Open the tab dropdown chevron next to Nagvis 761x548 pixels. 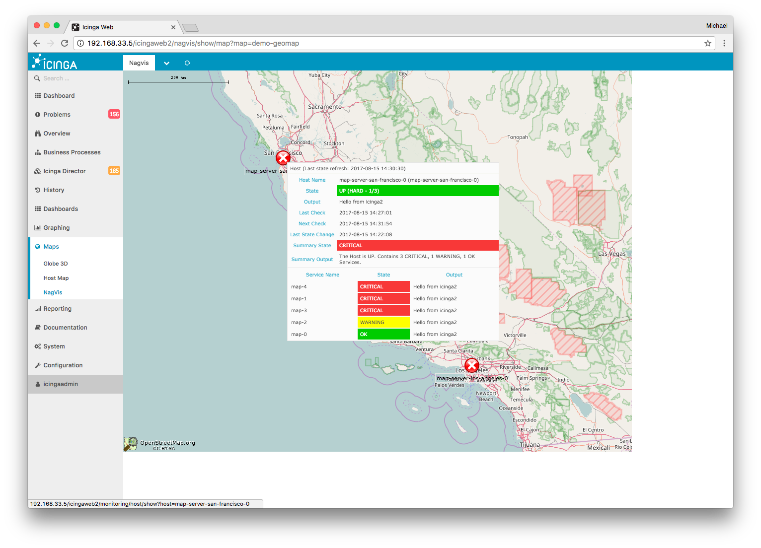coord(166,63)
